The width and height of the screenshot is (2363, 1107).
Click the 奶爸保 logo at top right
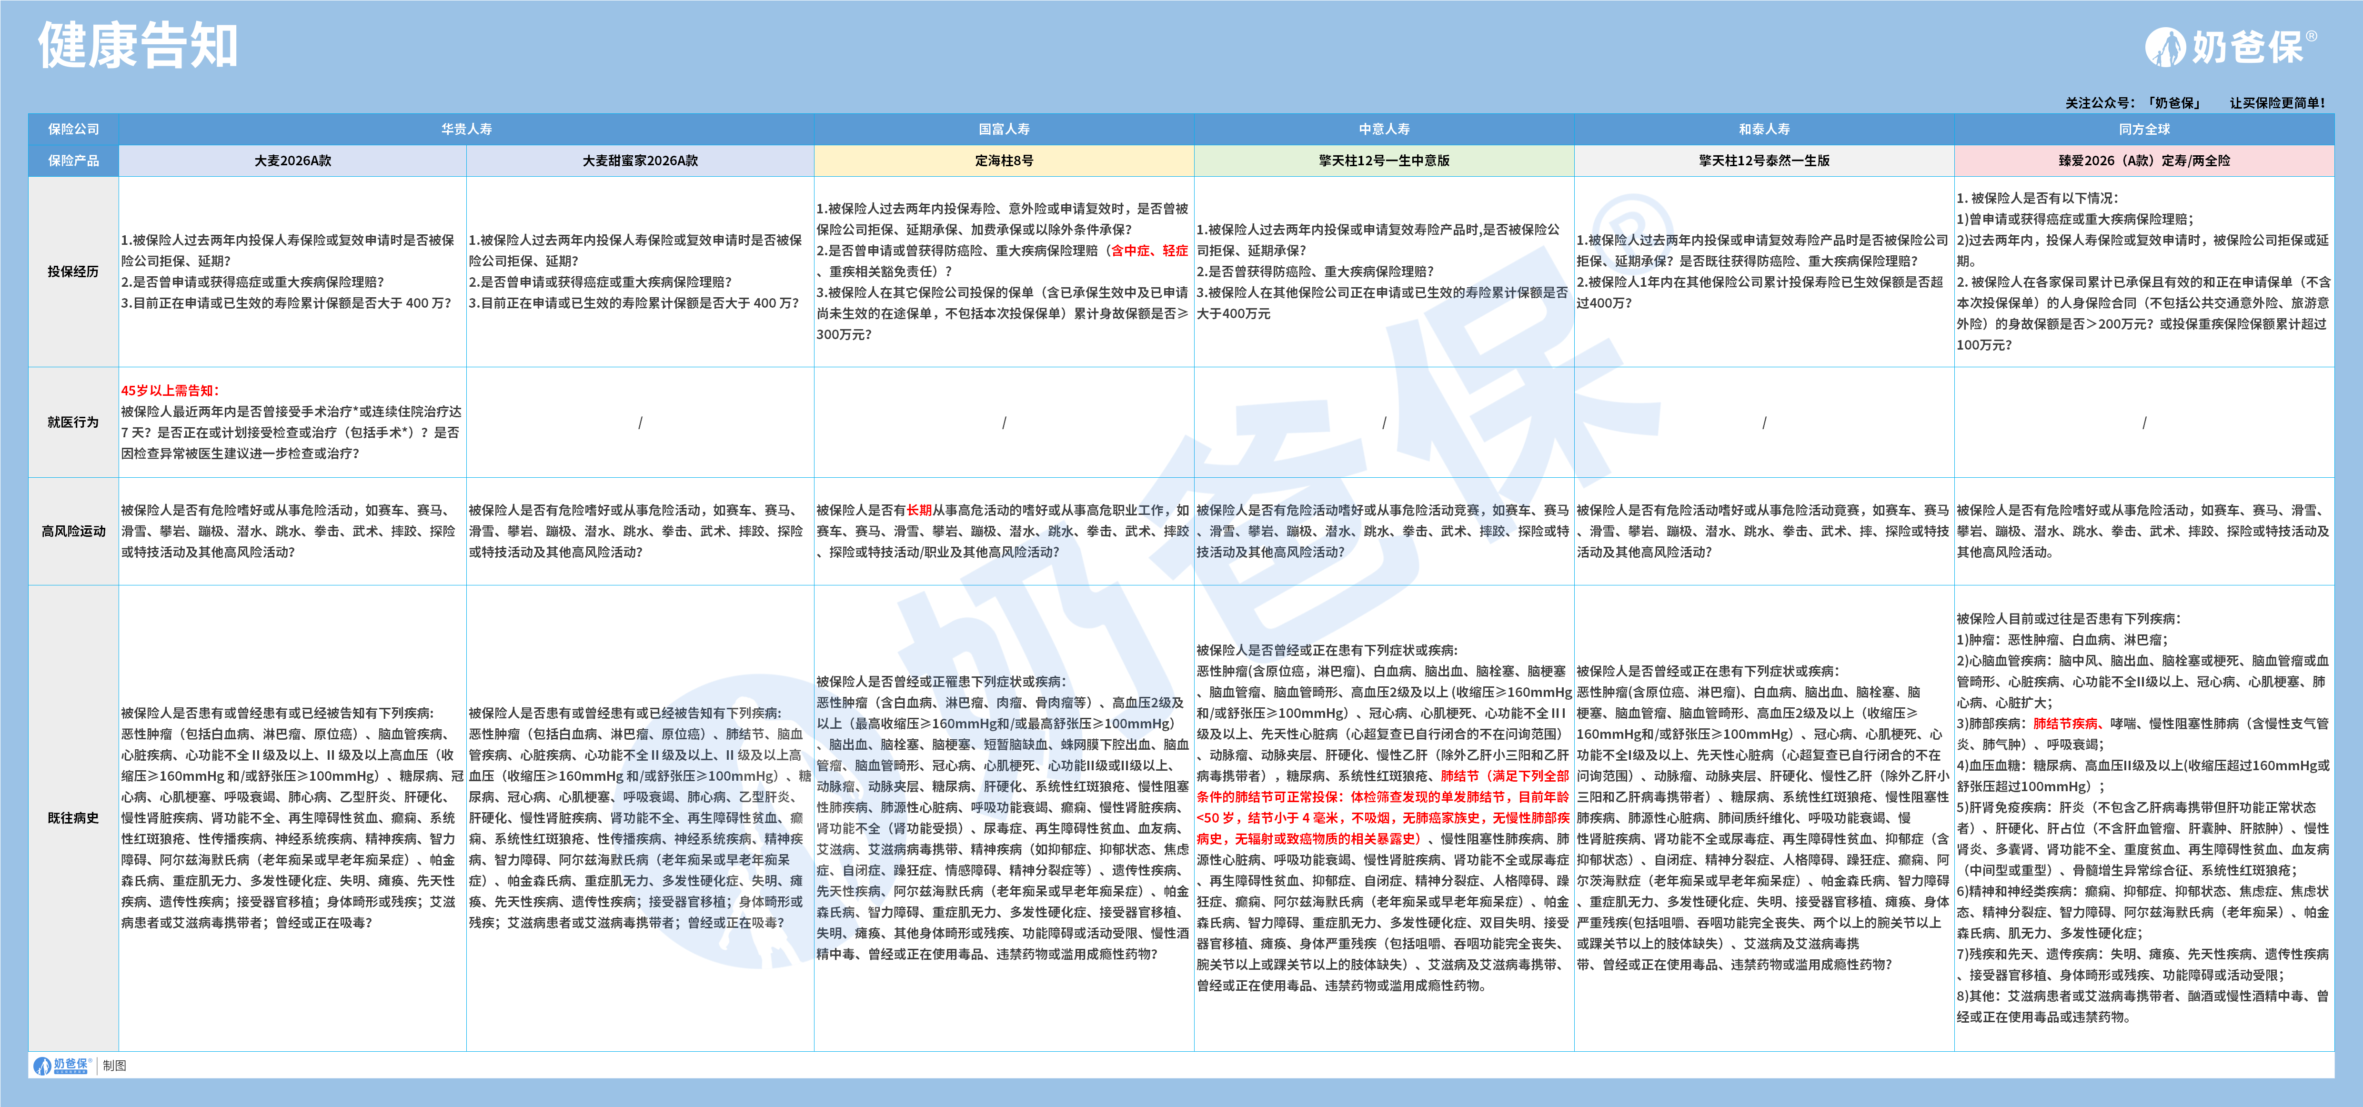2231,47
